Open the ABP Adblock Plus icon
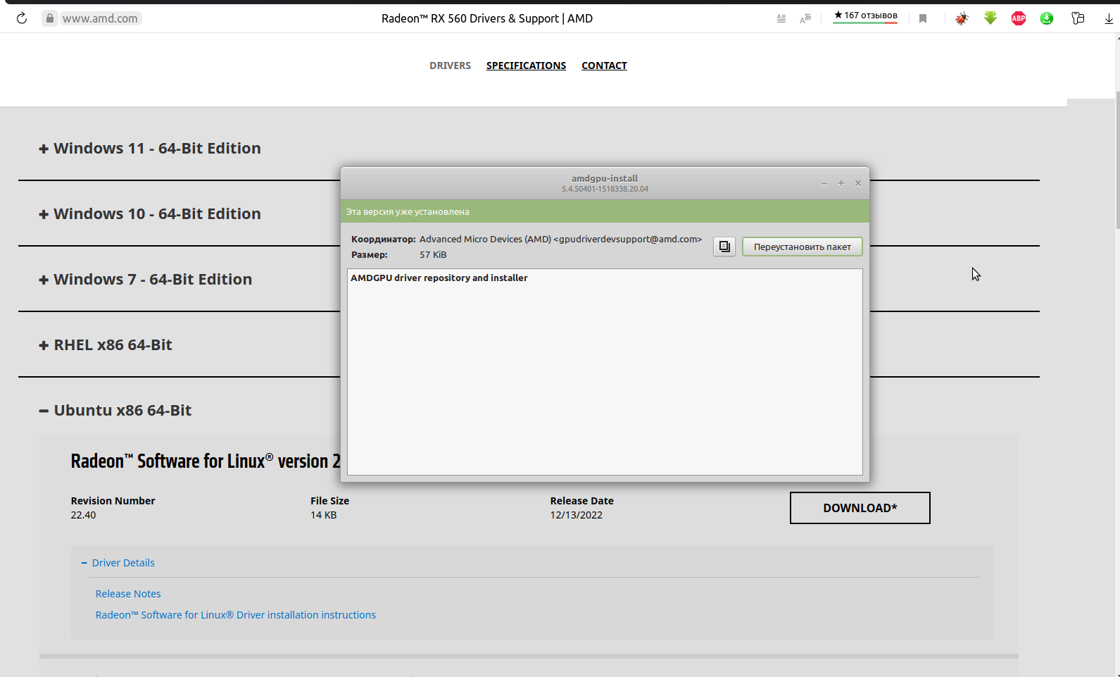Image resolution: width=1120 pixels, height=677 pixels. tap(1019, 18)
